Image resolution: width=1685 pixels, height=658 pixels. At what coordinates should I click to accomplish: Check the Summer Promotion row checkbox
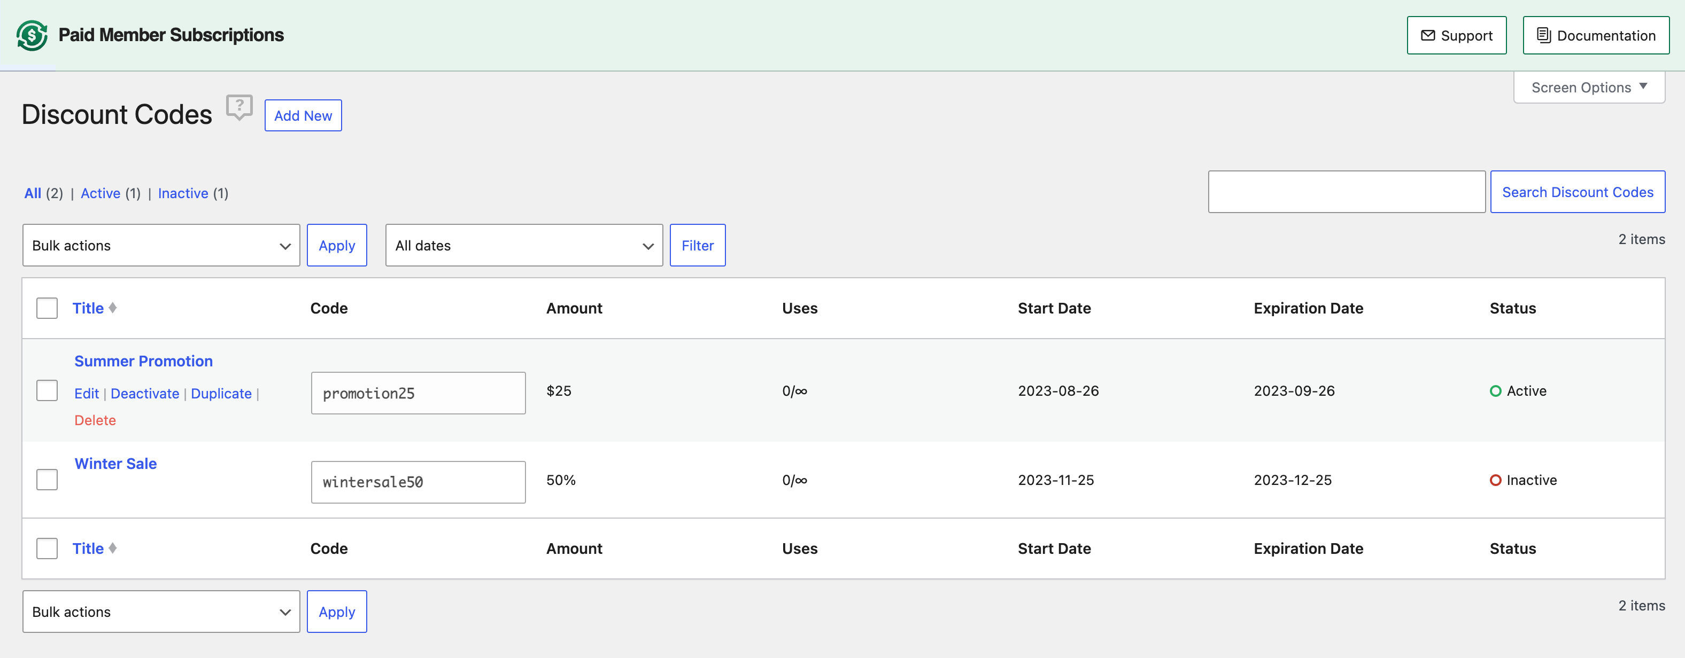click(47, 391)
